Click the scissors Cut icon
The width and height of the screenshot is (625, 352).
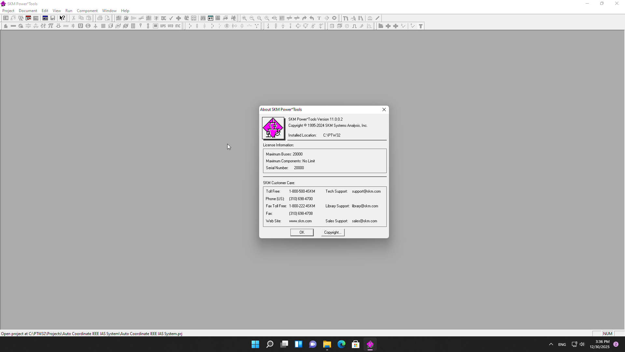coord(74,18)
